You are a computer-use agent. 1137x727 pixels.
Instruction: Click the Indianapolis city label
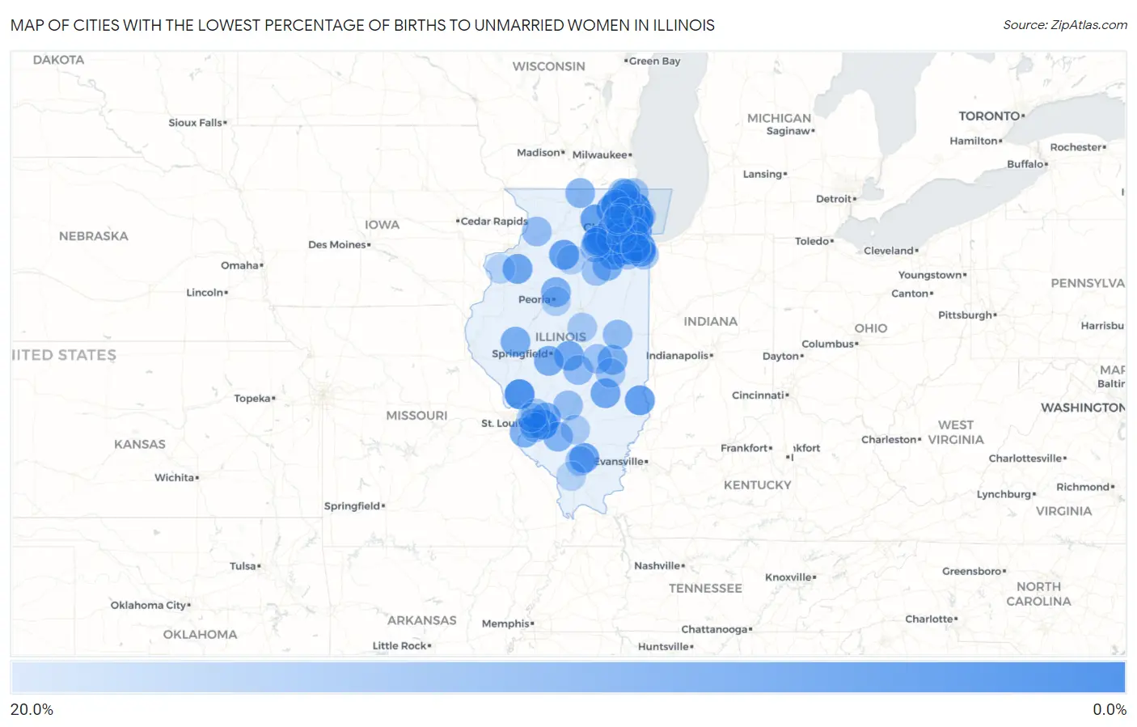(679, 355)
